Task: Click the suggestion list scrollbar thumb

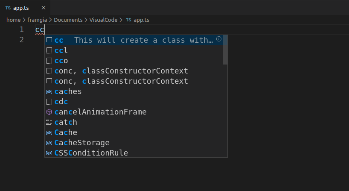Action: [225, 50]
